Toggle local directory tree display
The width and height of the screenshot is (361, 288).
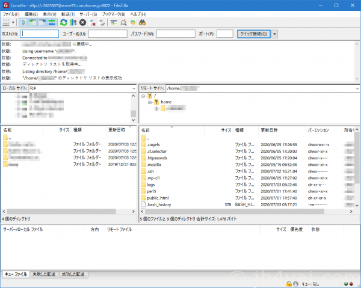[32, 22]
